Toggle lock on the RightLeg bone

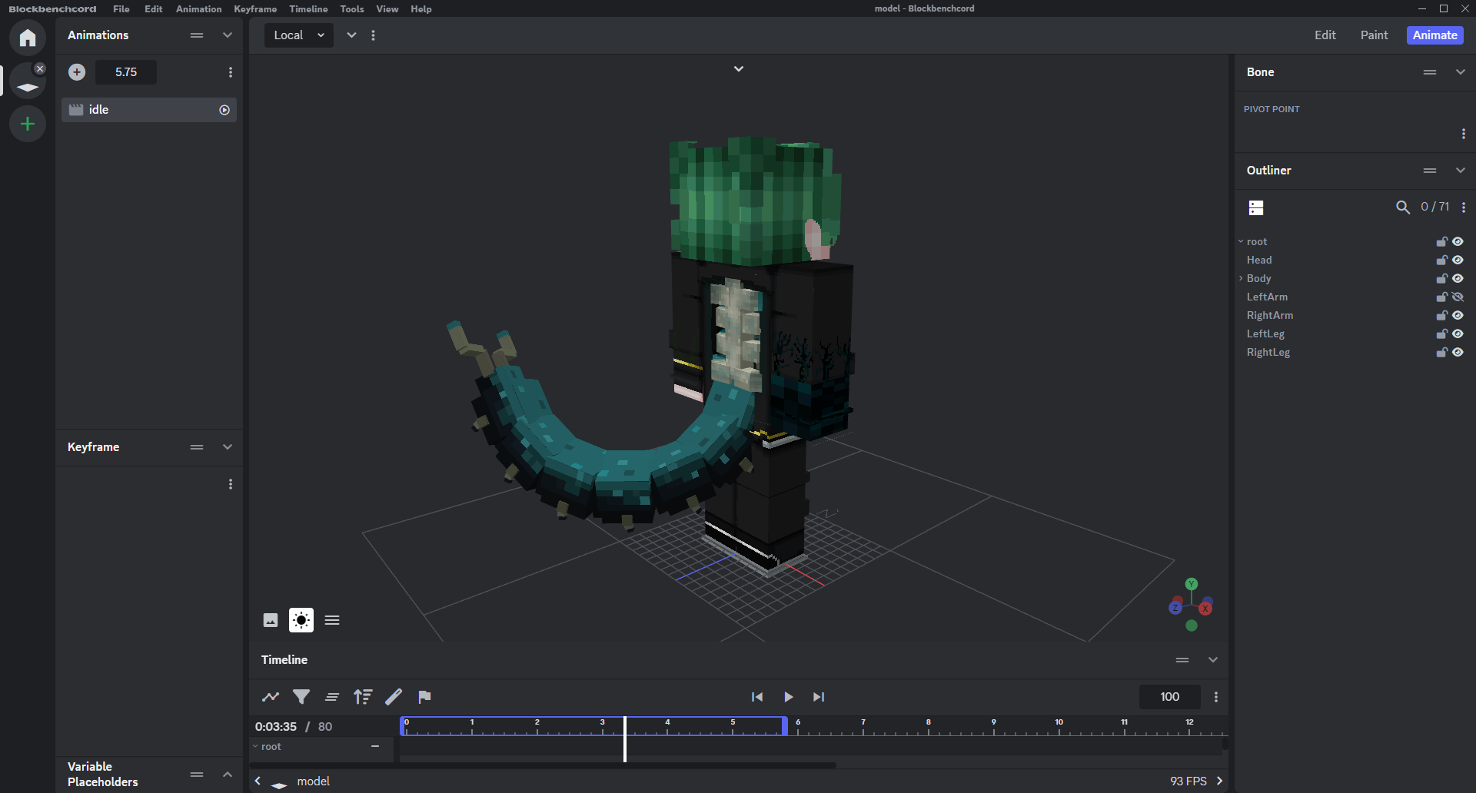coord(1441,353)
